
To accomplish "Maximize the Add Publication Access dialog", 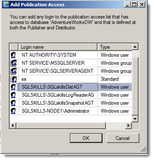I will click(x=134, y=5).
